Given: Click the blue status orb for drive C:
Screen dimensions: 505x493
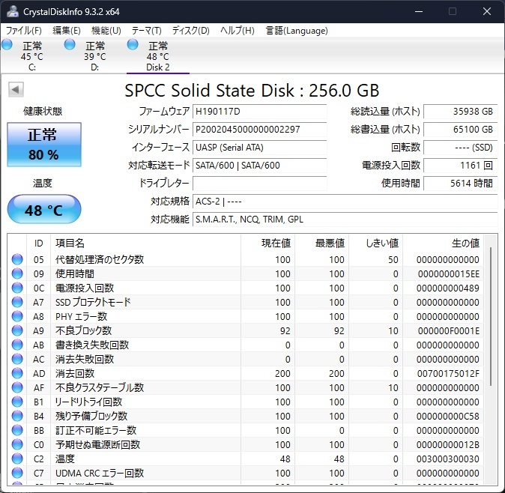Looking at the screenshot, I should 7,44.
